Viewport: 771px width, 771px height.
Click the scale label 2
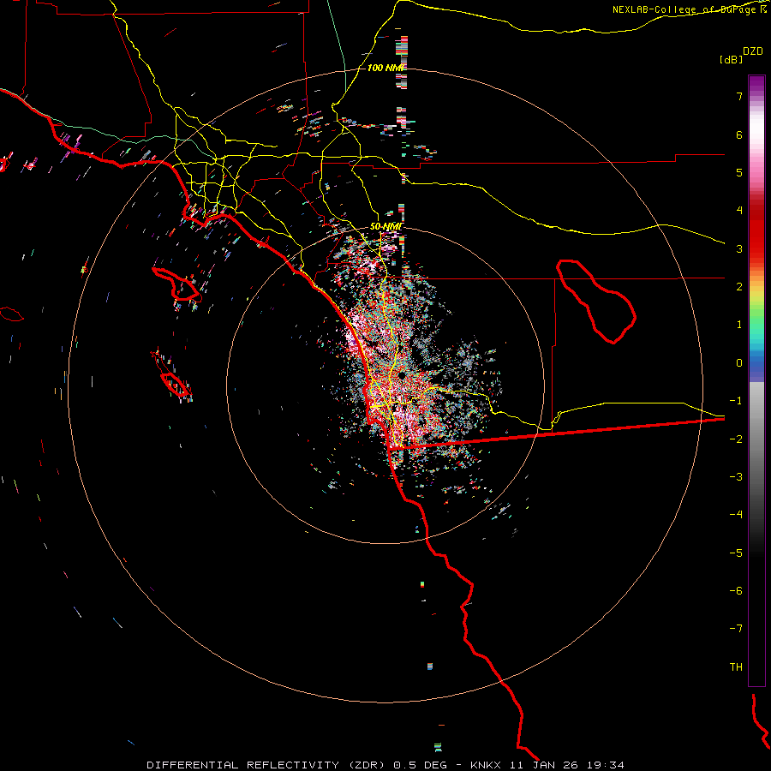(x=739, y=287)
